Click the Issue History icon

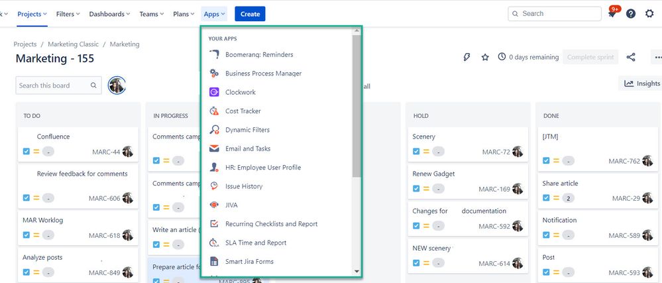coord(214,186)
